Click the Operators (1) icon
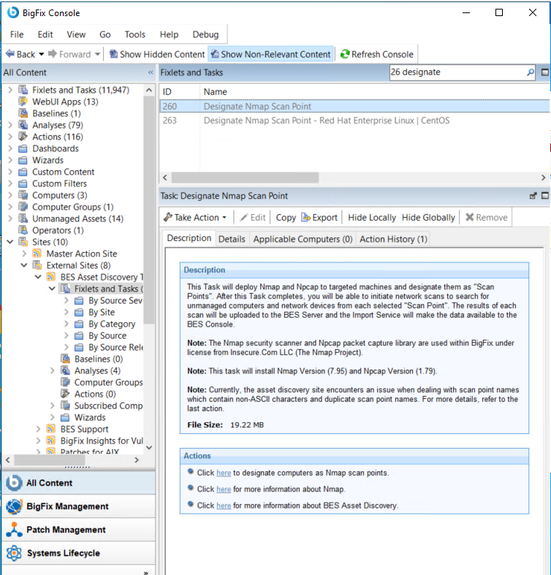This screenshot has height=575, width=551. 23,230
